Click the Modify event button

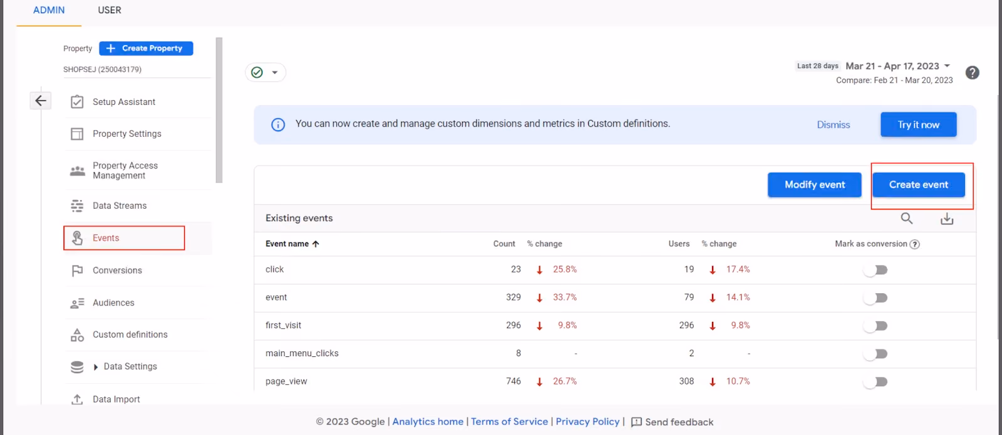(815, 185)
